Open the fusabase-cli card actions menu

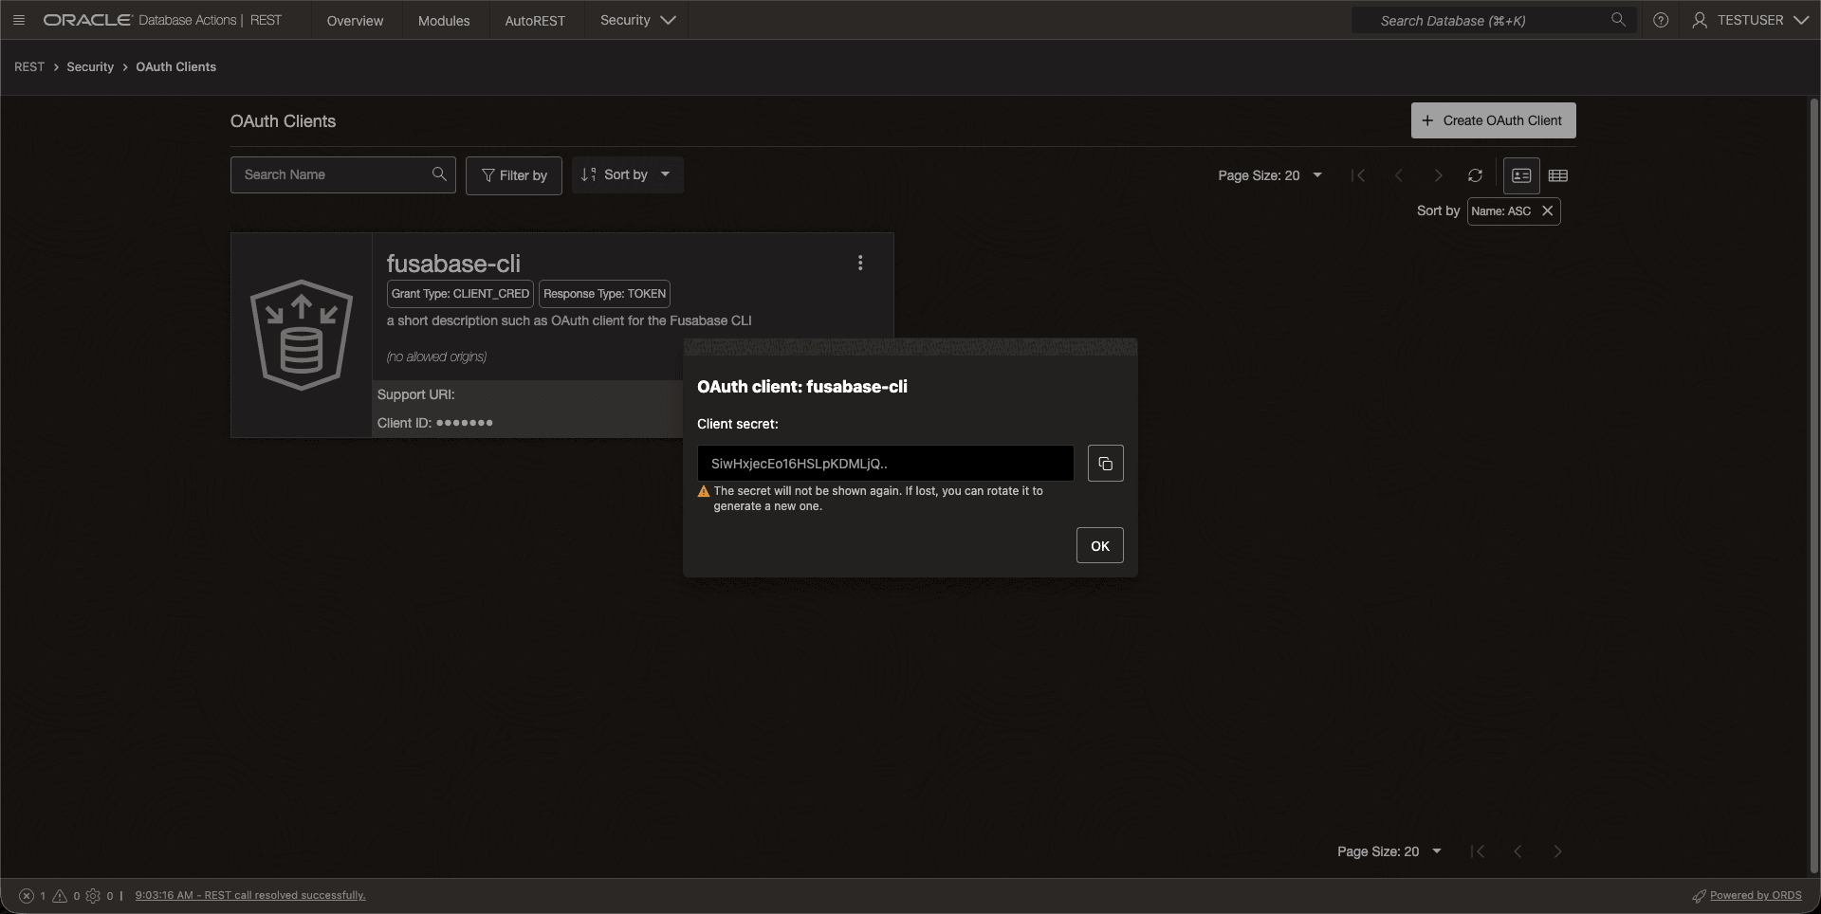pos(860,263)
